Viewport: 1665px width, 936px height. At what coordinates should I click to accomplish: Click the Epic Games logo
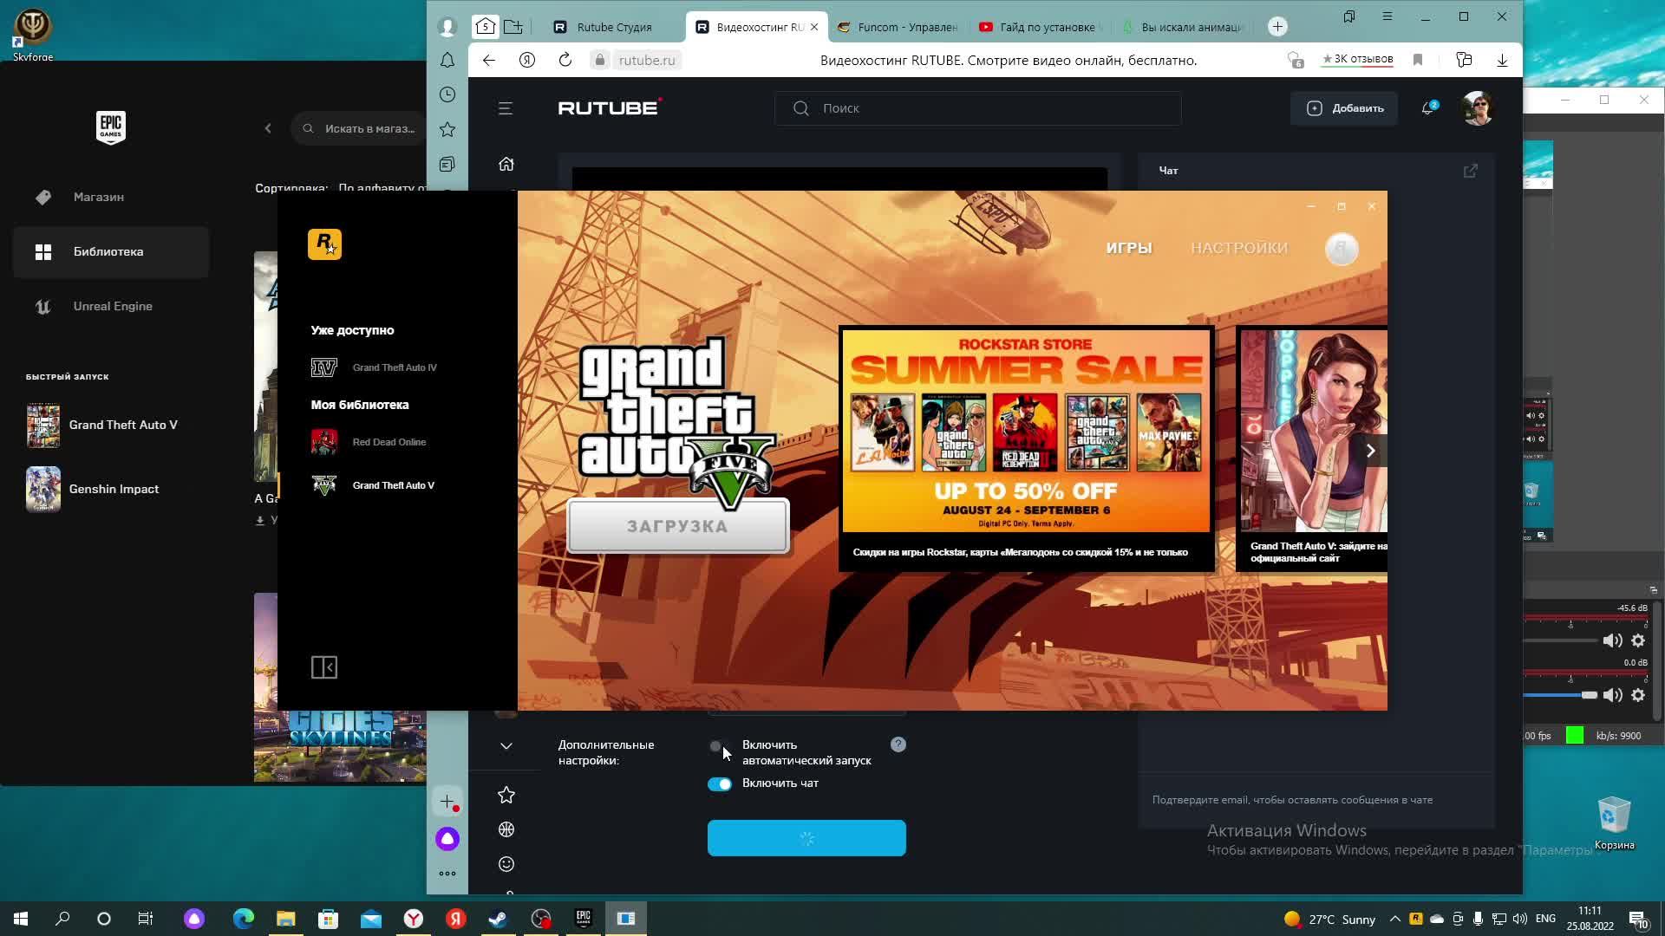(110, 127)
